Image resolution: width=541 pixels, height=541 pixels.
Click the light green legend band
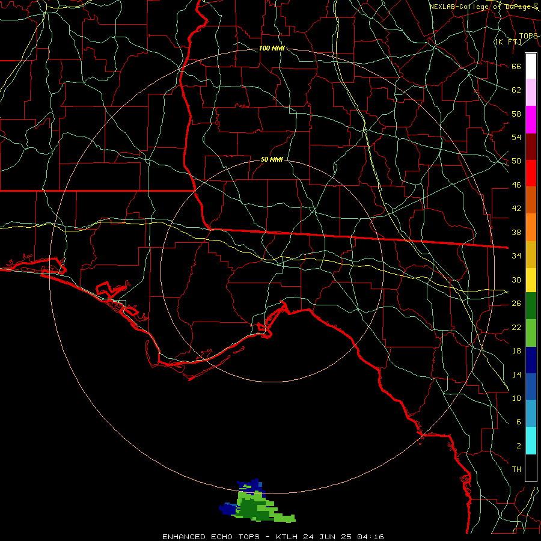[531, 333]
